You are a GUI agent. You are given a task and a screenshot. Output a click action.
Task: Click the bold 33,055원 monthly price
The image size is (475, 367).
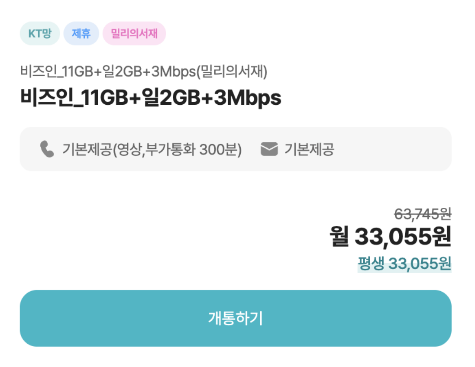click(x=403, y=236)
